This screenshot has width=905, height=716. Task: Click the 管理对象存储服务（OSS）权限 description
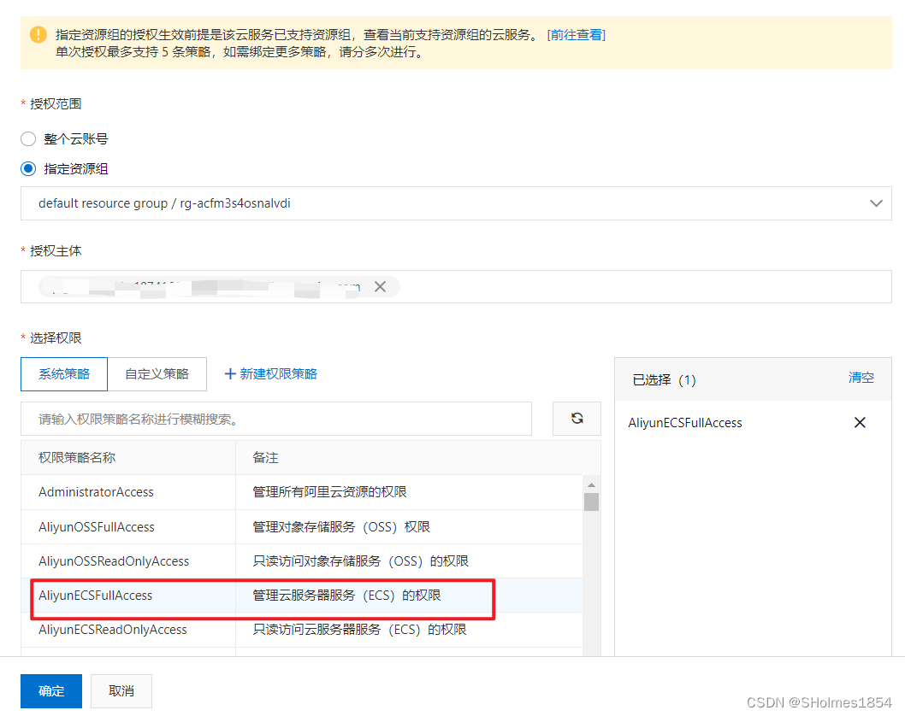[x=341, y=527]
